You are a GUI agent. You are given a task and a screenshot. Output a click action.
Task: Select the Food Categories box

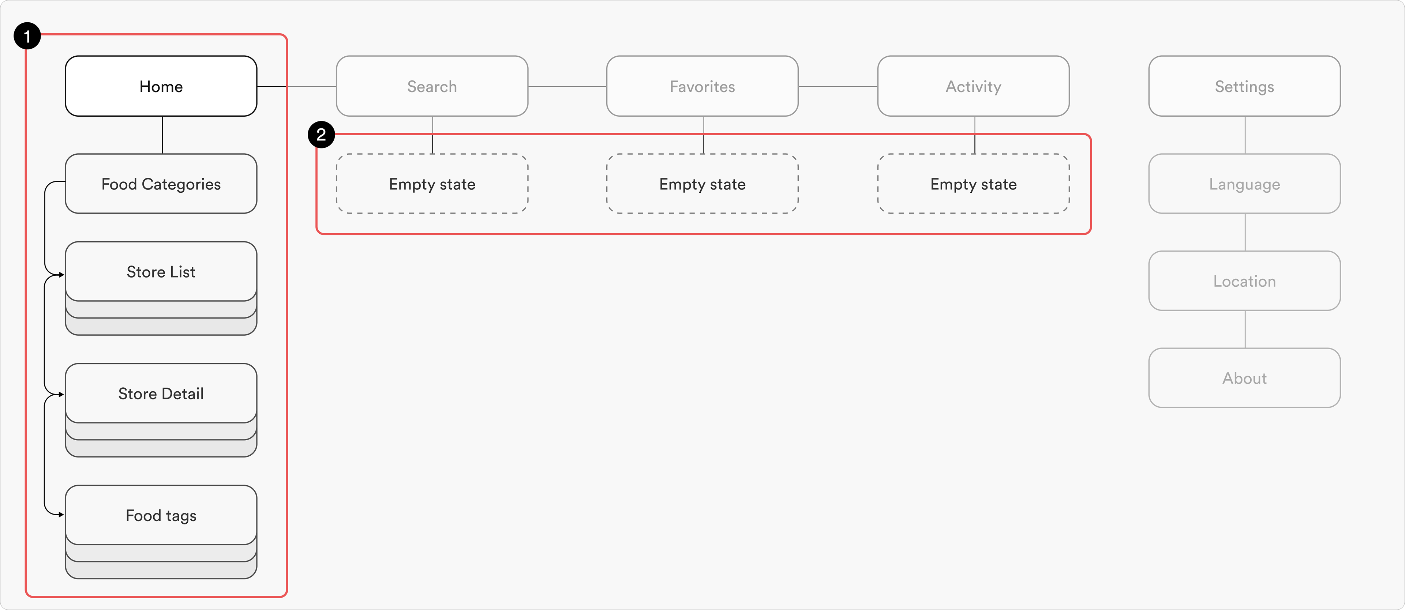(161, 184)
